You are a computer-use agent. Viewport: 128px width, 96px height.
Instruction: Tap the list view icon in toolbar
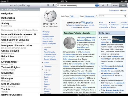coord(48,5)
